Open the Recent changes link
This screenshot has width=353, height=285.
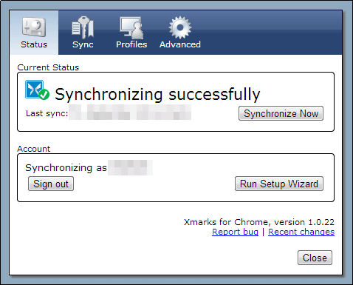point(301,232)
